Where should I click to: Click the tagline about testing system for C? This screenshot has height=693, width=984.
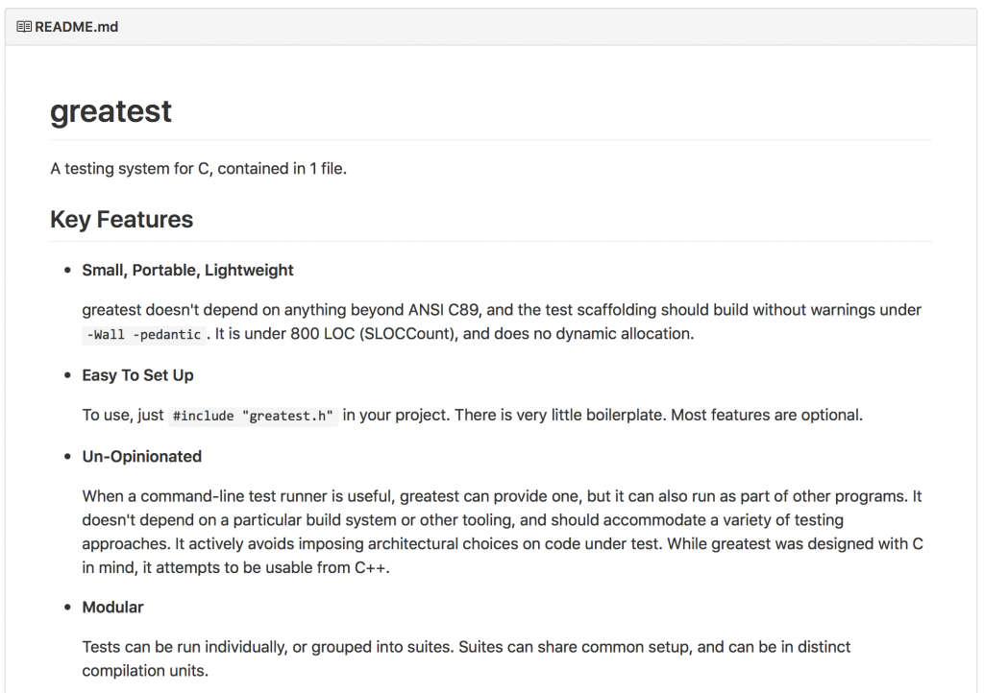tap(198, 169)
